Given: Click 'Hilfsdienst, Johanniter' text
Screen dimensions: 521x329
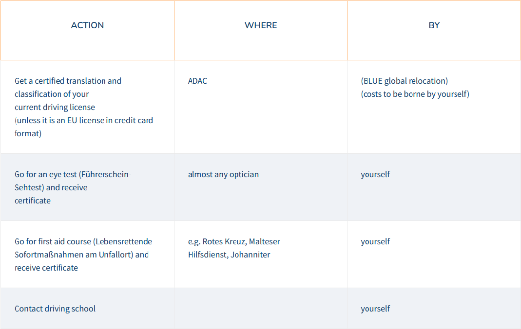Looking at the screenshot, I should pyautogui.click(x=229, y=255).
